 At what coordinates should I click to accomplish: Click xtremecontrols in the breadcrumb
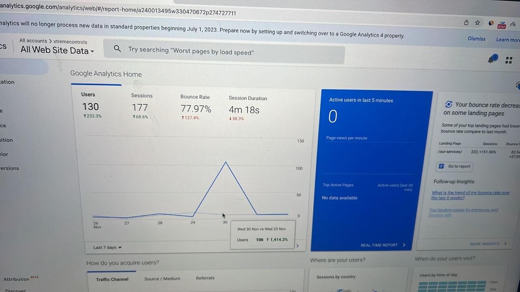pyautogui.click(x=70, y=42)
